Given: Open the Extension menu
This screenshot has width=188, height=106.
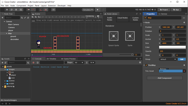Looking at the screenshot, I should [52, 5].
